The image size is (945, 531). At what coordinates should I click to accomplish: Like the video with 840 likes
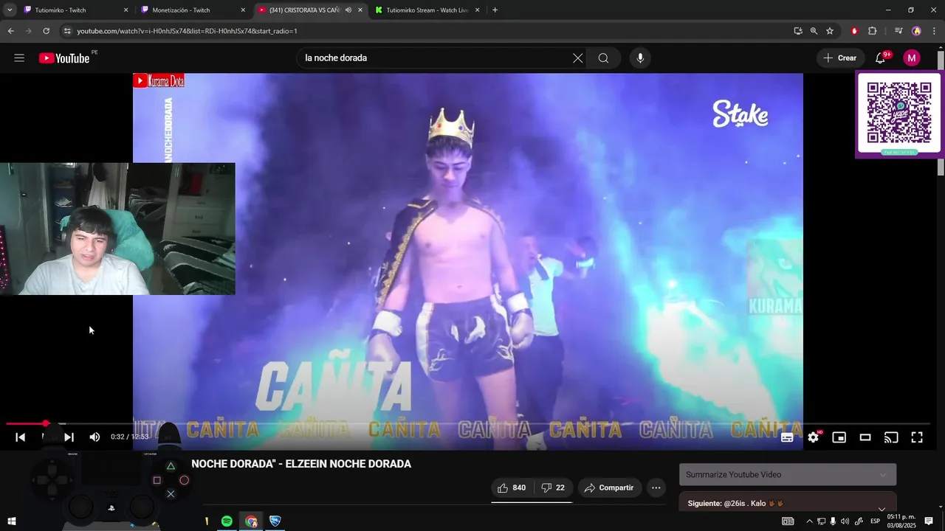point(512,487)
